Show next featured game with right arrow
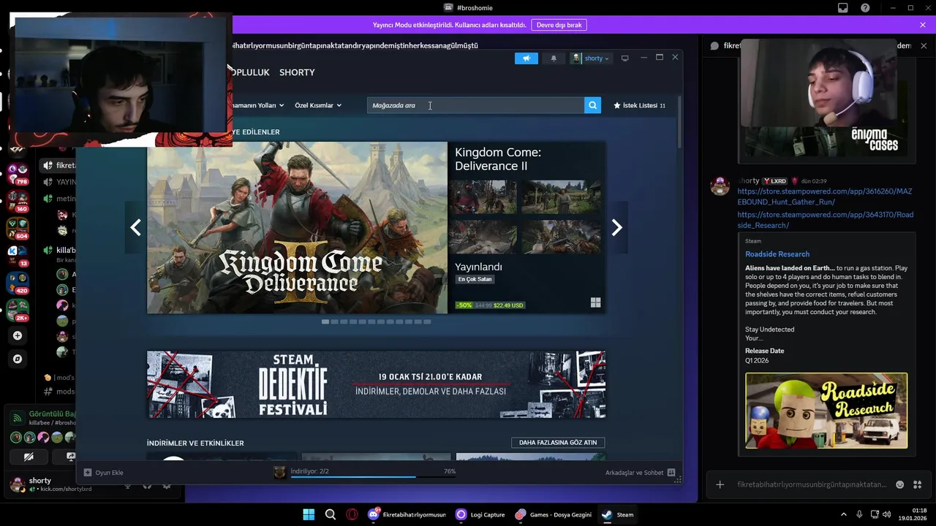 pos(616,228)
